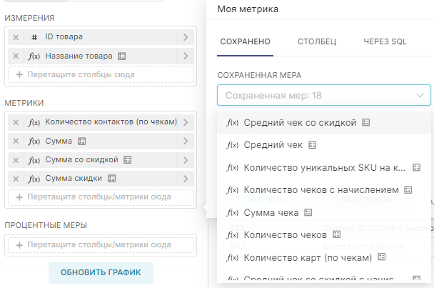Screen dimensions: 434x288
Task: Expand the Название товара dimension arrow
Action: click(x=186, y=56)
